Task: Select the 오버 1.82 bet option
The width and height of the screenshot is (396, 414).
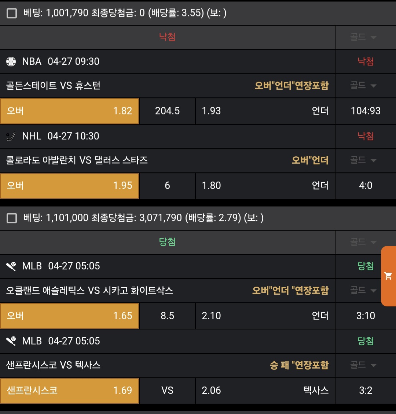Action: coord(70,111)
